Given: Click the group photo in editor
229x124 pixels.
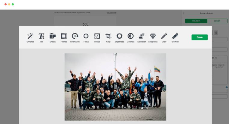Looking at the screenshot, I should pos(115,87).
